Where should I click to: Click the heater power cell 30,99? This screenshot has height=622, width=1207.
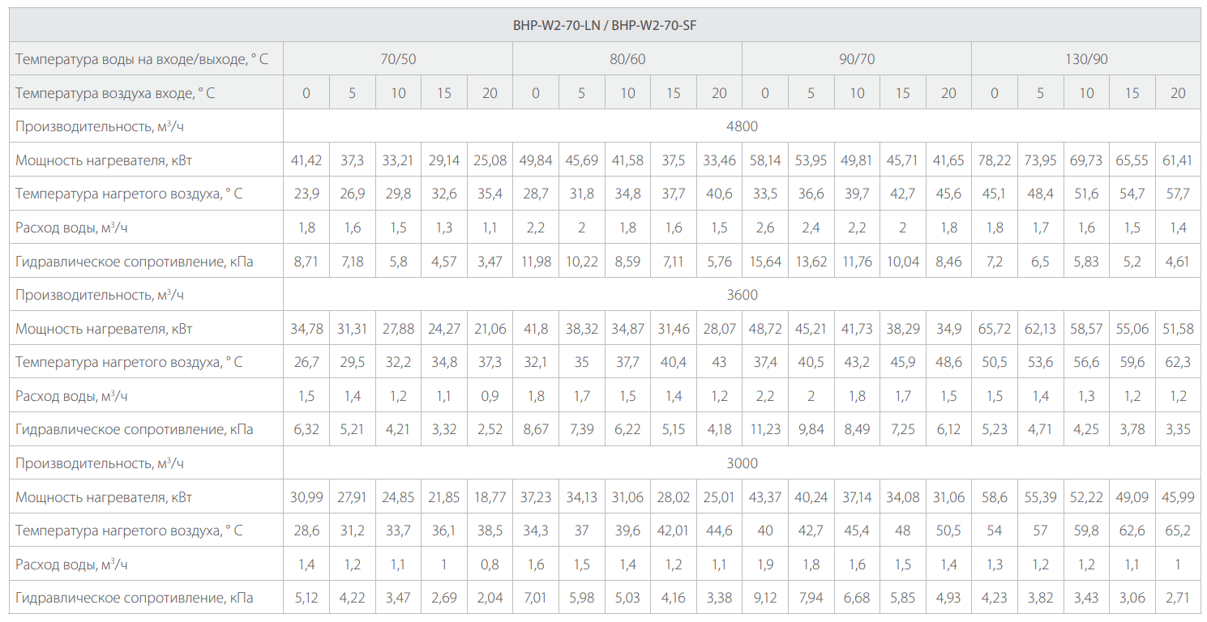pyautogui.click(x=306, y=496)
